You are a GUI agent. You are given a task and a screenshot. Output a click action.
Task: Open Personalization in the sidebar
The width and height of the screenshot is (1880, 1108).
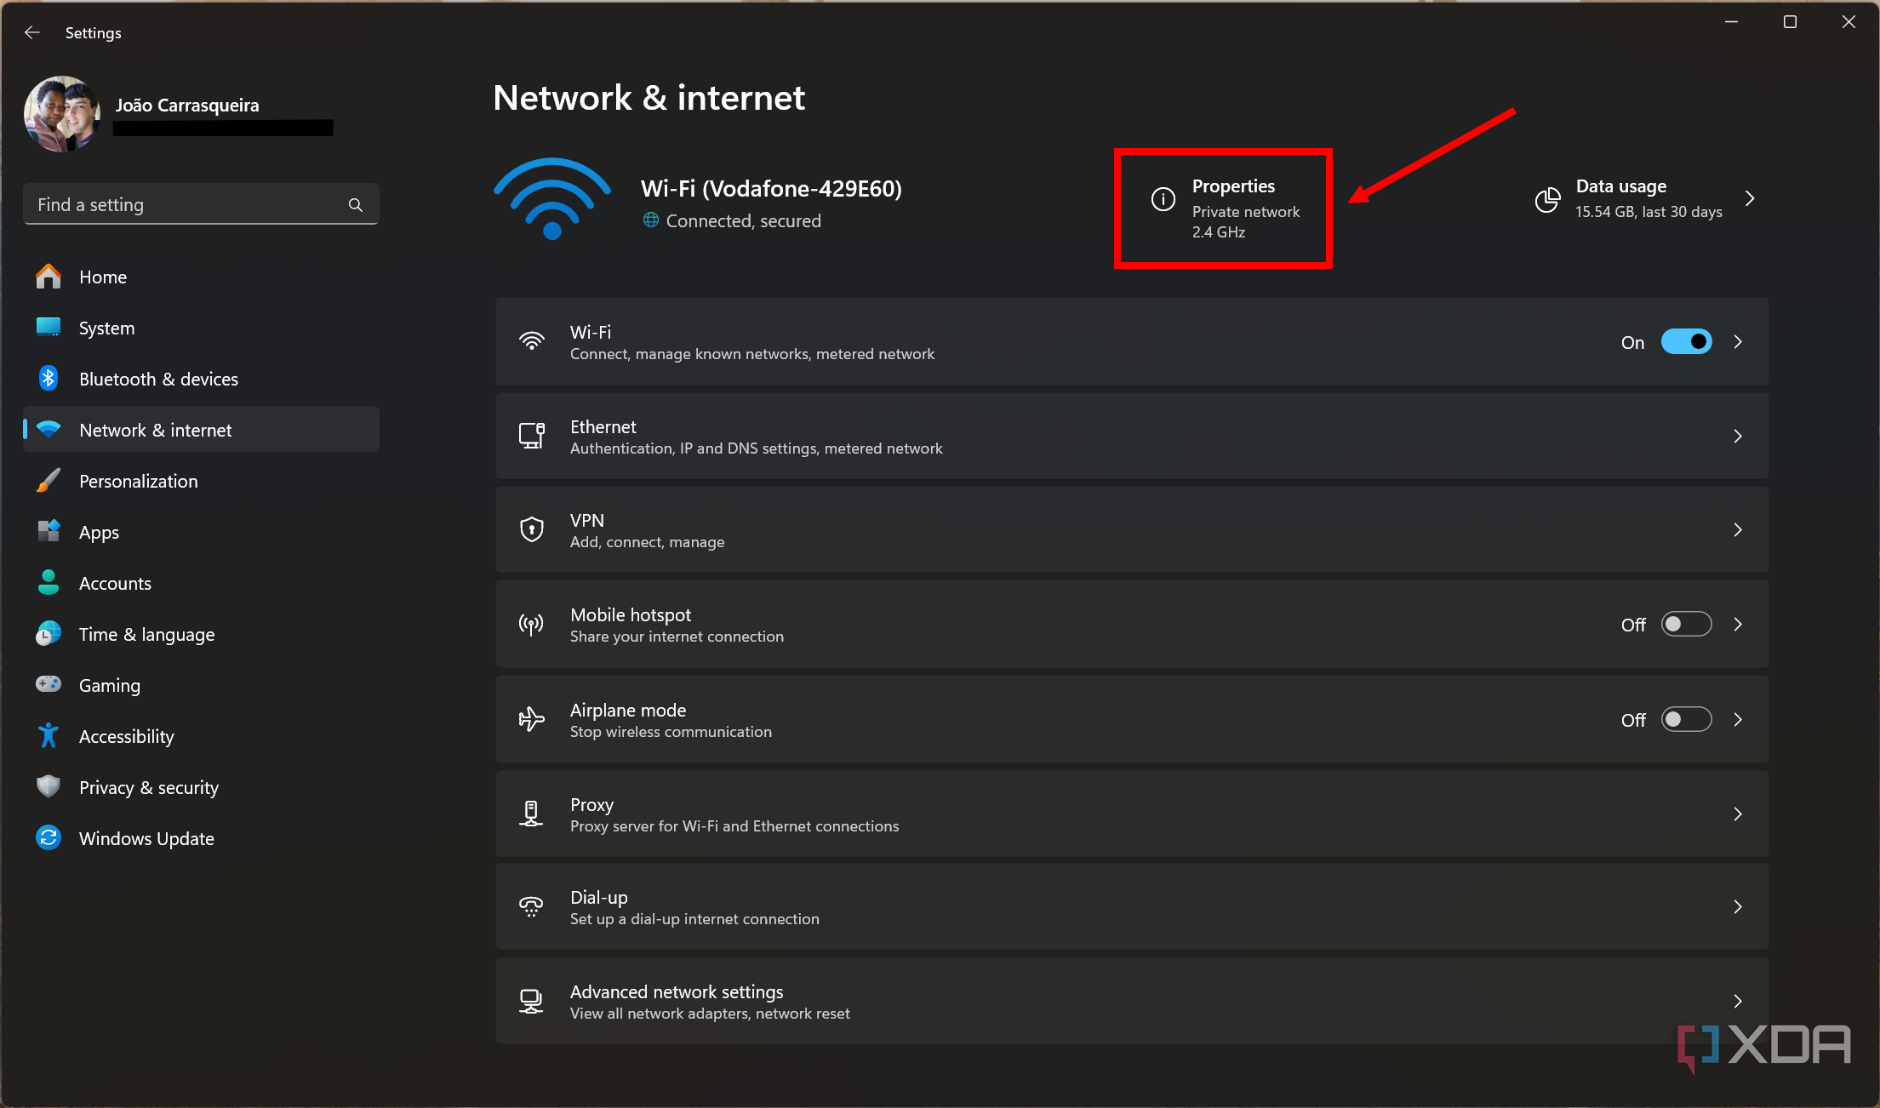138,481
